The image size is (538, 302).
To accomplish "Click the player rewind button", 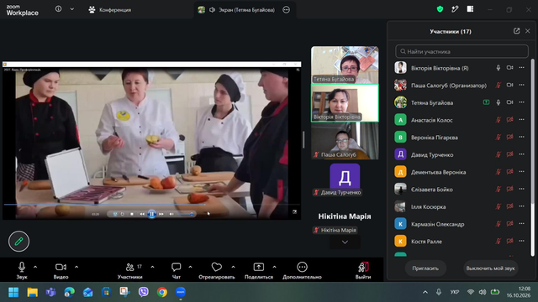I will (x=142, y=214).
